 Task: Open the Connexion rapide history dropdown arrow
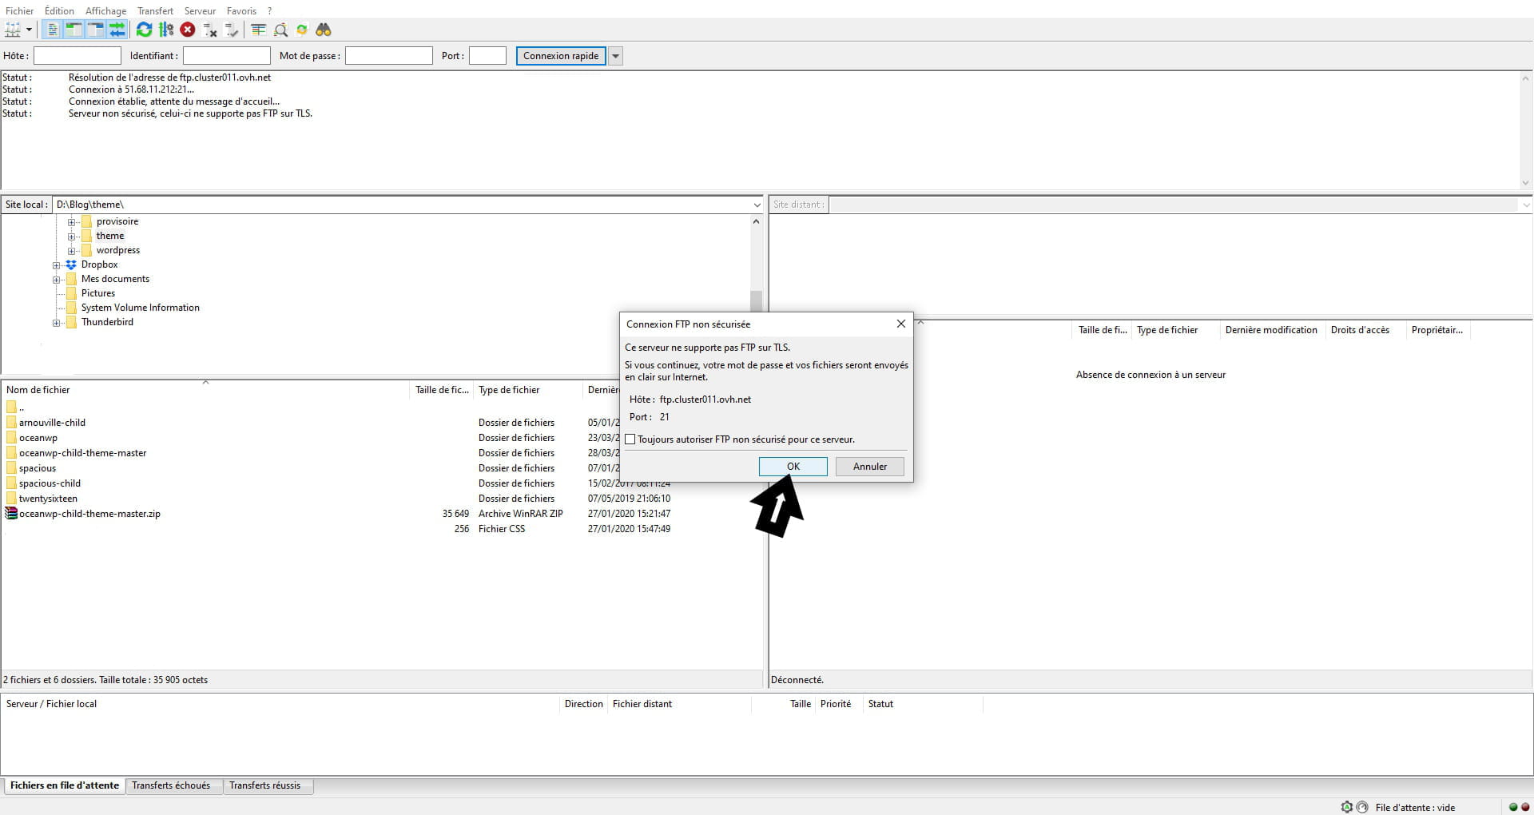point(615,56)
